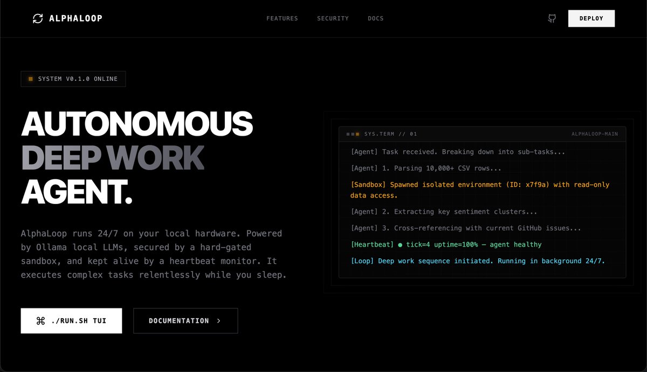
Task: Open the Docs nav item
Action: (x=376, y=18)
